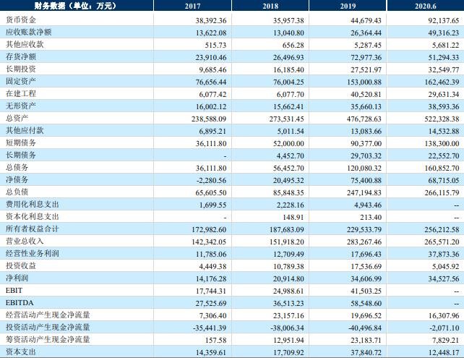This screenshot has height=358, width=464.
Task: Click the value 13,040.80 for 应收账款净额
Action: click(288, 33)
